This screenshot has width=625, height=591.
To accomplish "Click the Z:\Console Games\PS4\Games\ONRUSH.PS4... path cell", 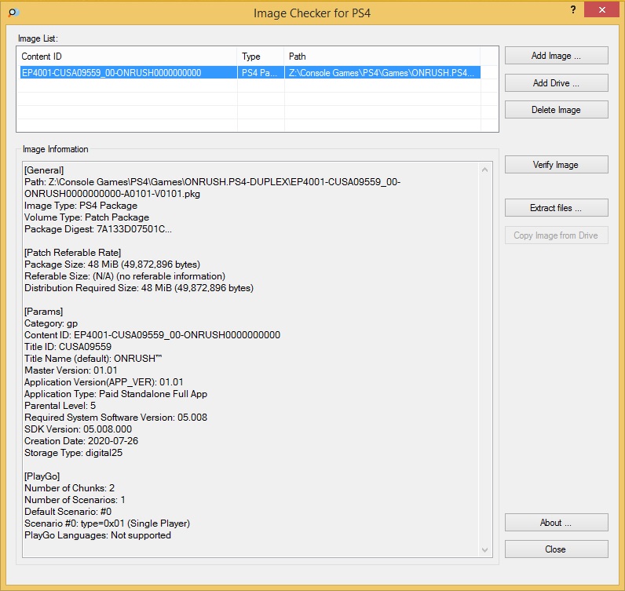I will click(382, 73).
